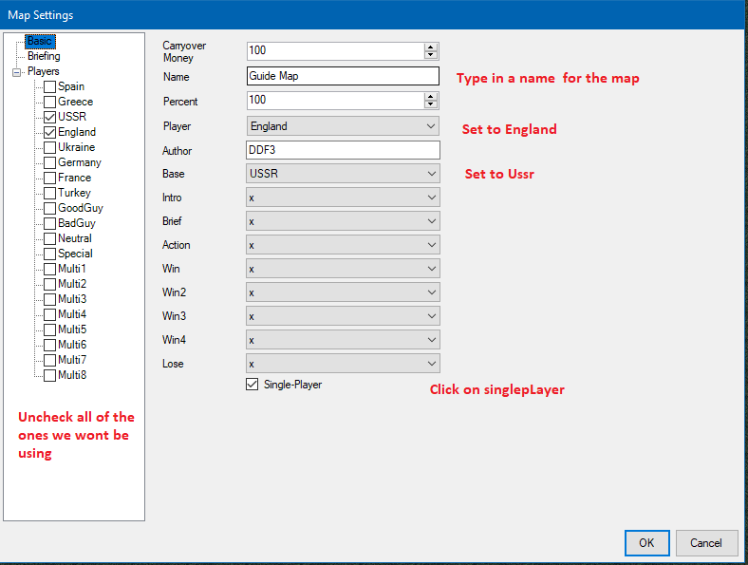Click the OK button

[x=646, y=543]
